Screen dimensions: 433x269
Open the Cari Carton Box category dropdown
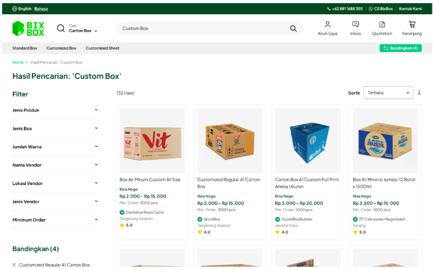coord(83,31)
